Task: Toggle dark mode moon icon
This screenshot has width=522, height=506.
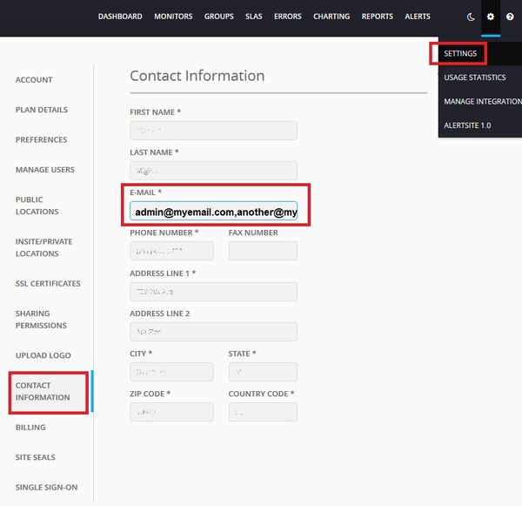Action: coord(471,17)
